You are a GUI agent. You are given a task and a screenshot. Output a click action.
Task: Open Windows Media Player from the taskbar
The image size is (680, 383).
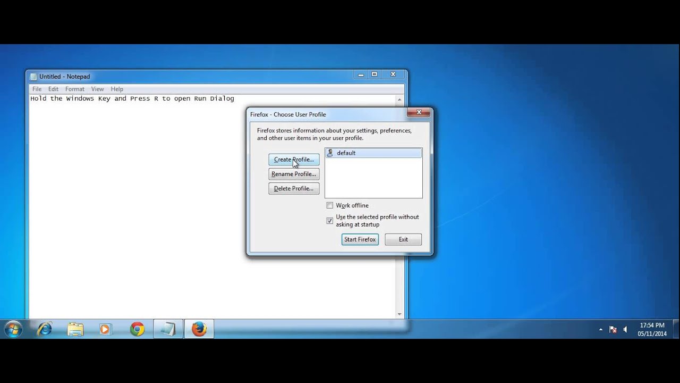pos(105,329)
